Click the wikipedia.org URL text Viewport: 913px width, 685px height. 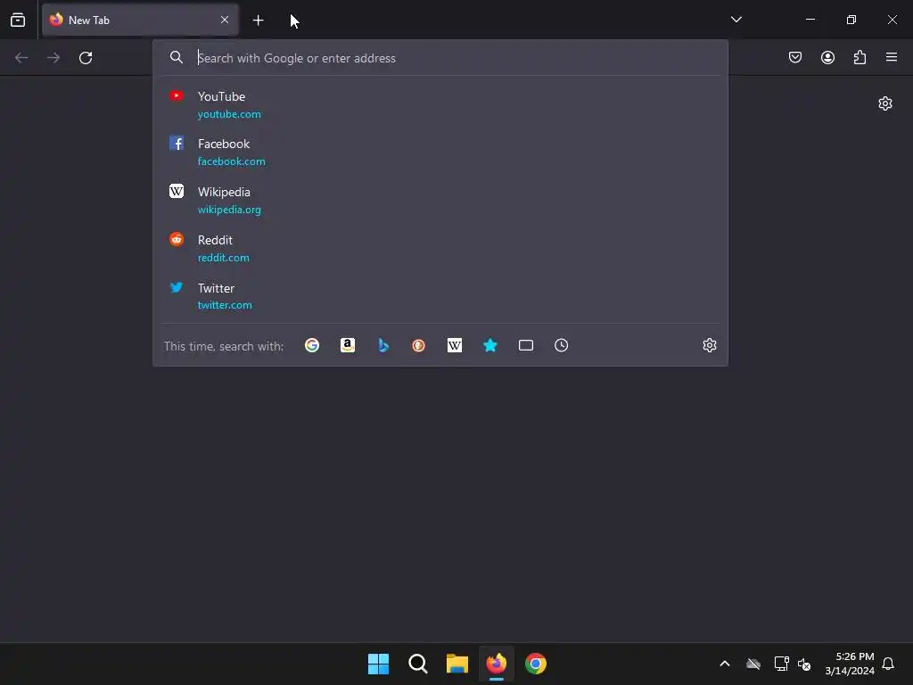pos(229,210)
